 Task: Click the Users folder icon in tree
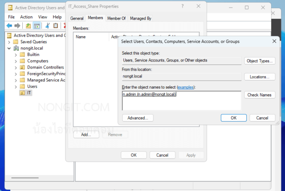click(22, 86)
